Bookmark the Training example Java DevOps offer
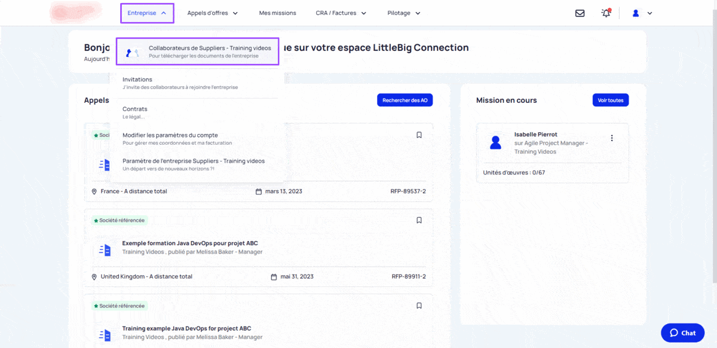The height and width of the screenshot is (348, 717). pyautogui.click(x=419, y=306)
